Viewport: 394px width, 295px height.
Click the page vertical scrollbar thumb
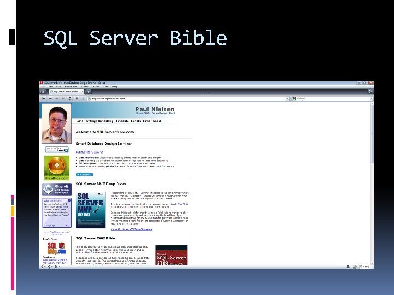pyautogui.click(x=372, y=134)
